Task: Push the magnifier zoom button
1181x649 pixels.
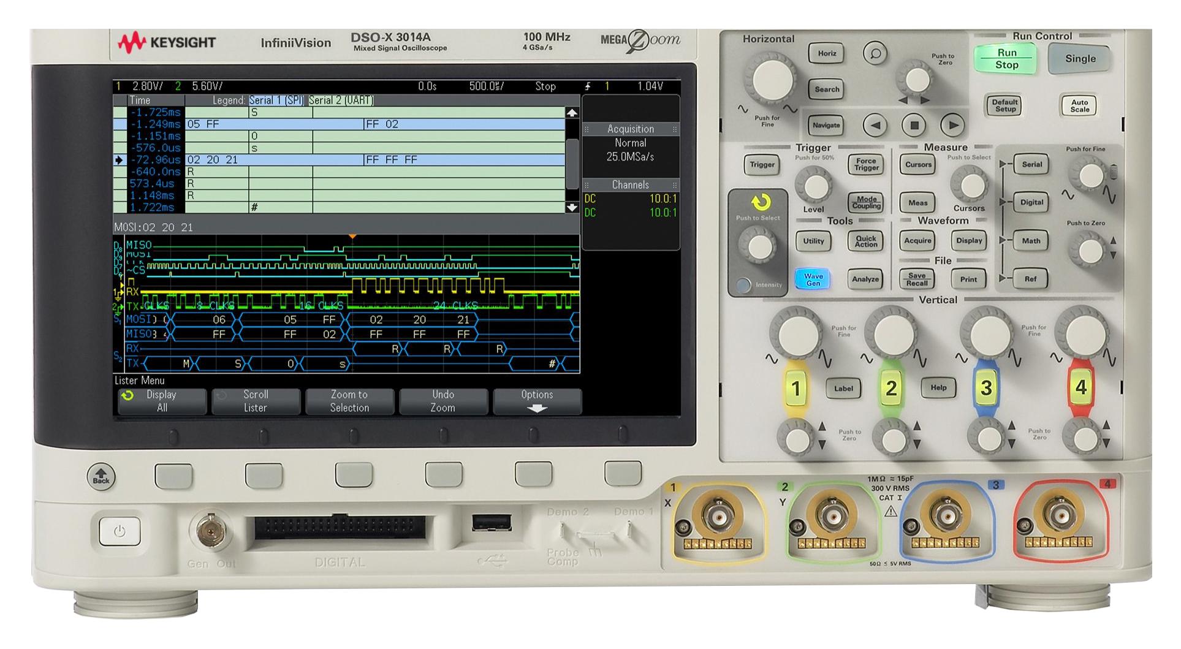Action: click(875, 53)
